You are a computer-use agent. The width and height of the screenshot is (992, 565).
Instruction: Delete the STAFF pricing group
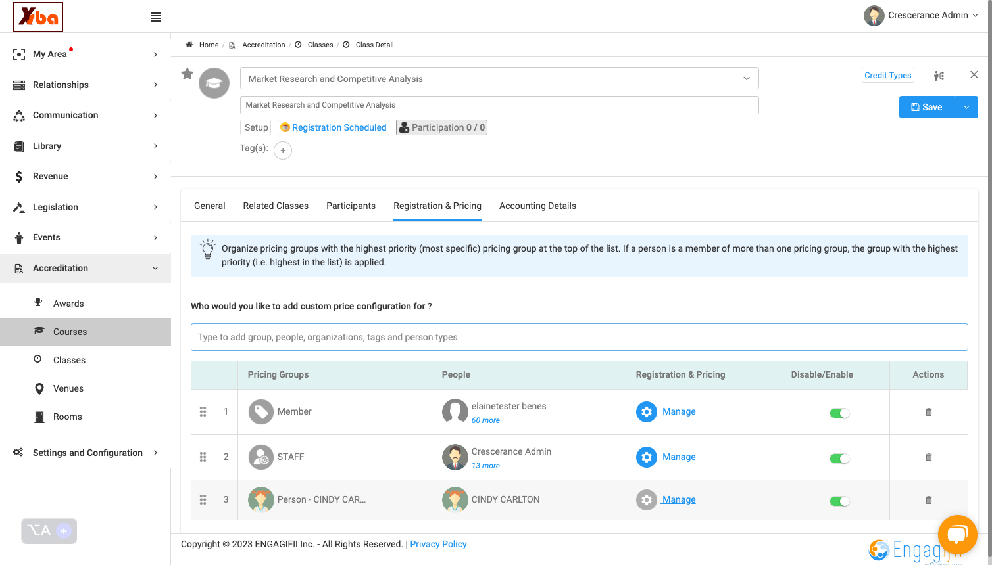click(x=929, y=457)
